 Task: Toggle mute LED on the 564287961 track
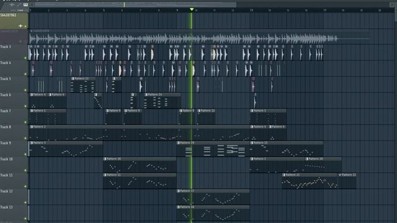(25, 26)
